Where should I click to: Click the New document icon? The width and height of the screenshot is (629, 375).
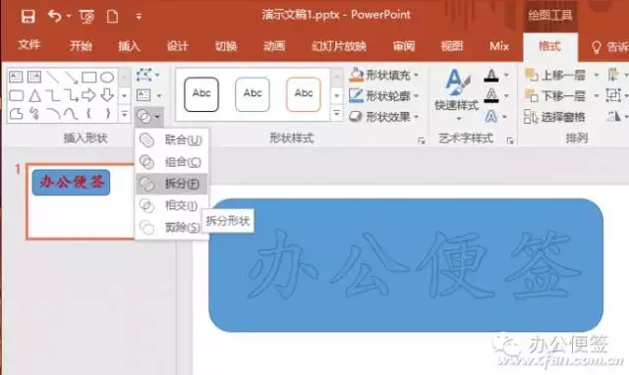[112, 17]
